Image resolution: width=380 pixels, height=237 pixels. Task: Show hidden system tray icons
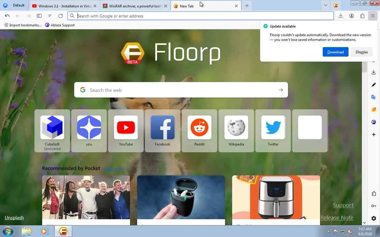328,231
